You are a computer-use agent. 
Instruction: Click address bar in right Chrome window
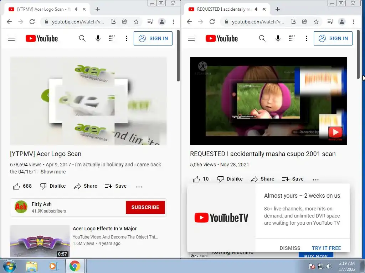click(258, 22)
